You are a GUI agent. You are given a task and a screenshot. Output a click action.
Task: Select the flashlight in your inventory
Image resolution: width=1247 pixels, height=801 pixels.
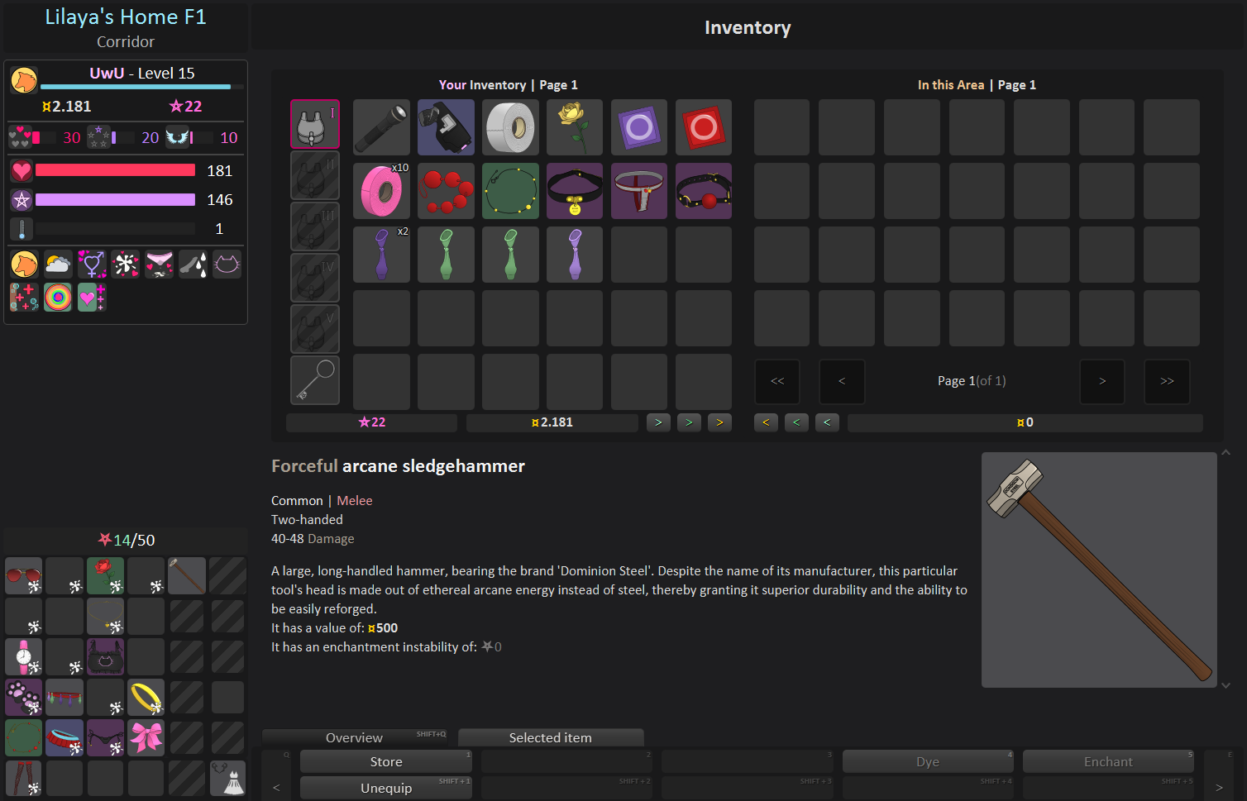pos(381,127)
